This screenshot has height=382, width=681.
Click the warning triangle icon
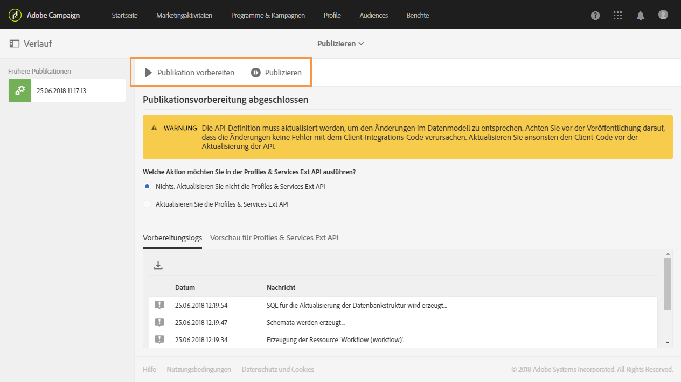tap(154, 128)
